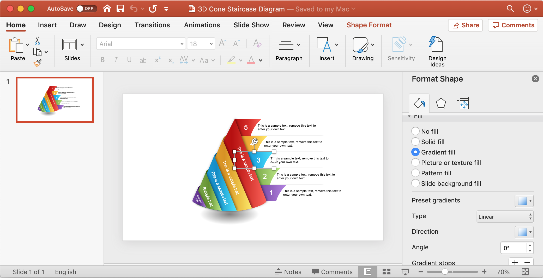This screenshot has height=278, width=543.
Task: Select the Solid fill option
Action: pos(415,142)
